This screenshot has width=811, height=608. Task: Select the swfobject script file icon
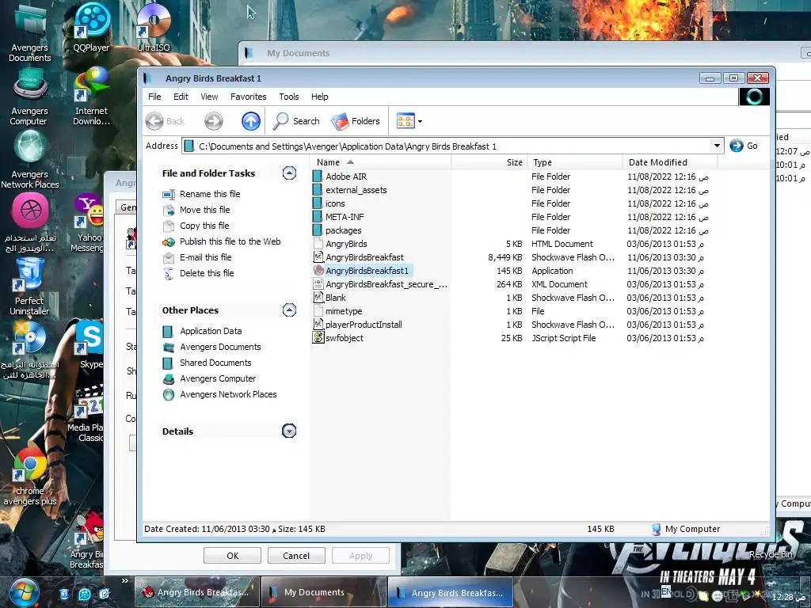(318, 337)
